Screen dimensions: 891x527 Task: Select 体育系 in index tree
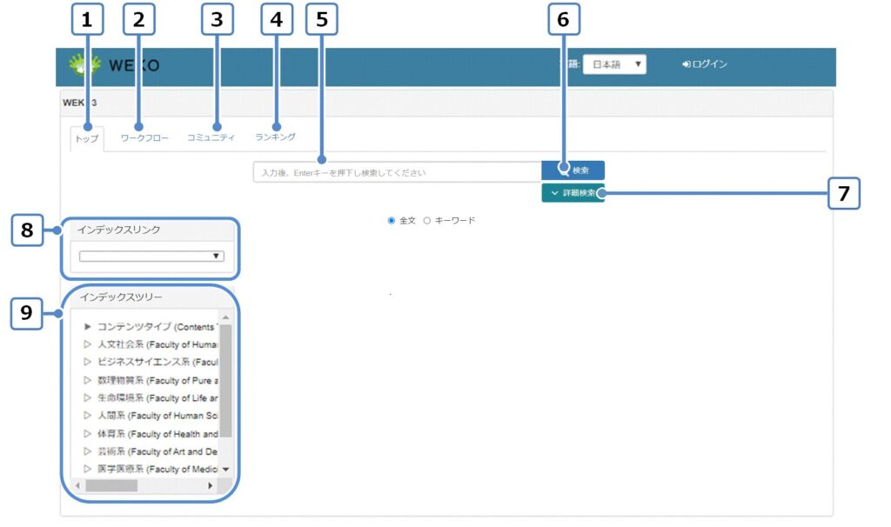coord(157,434)
